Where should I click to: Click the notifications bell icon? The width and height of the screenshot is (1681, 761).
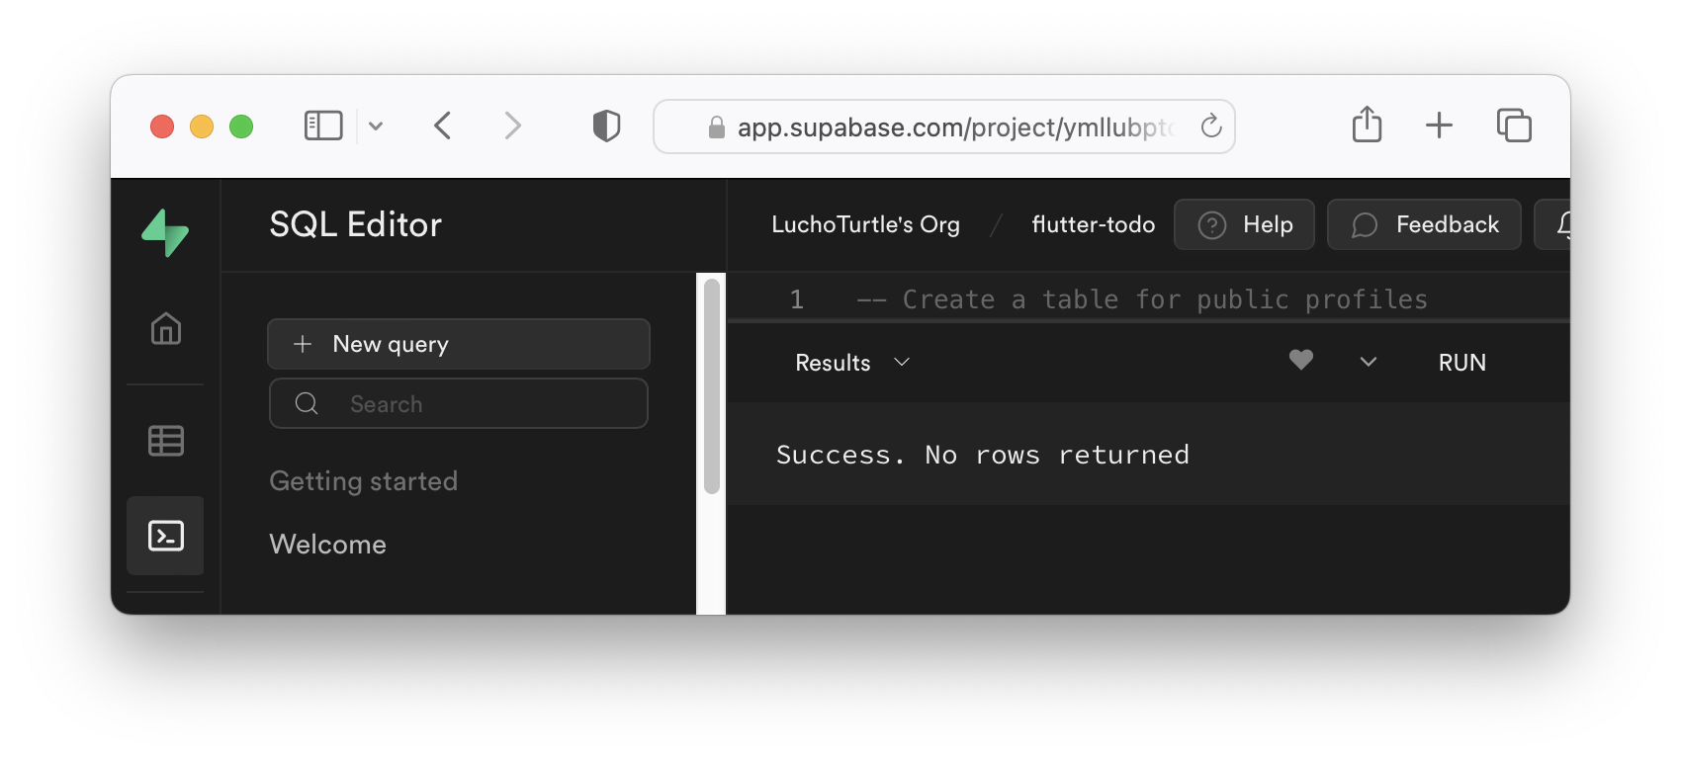(x=1560, y=225)
